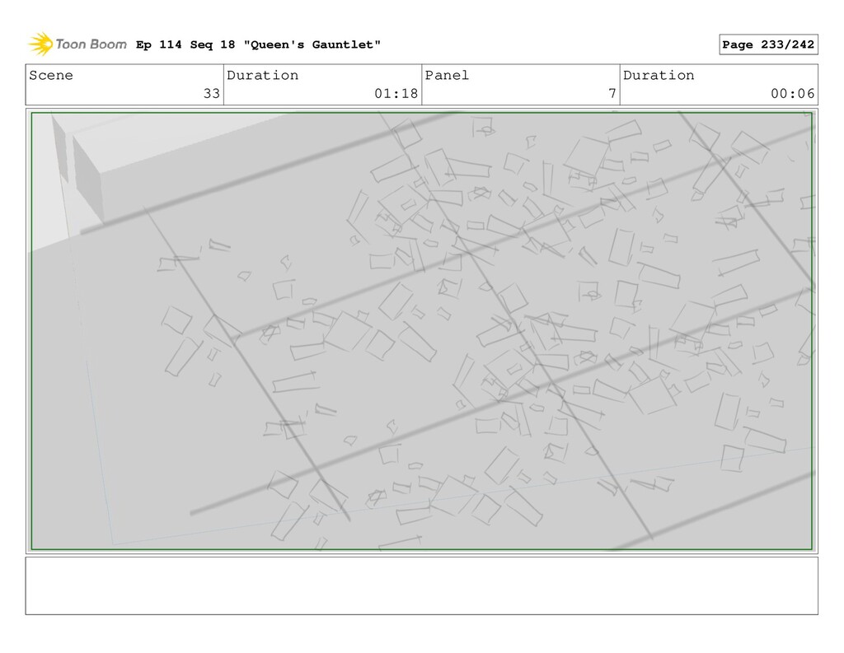Click the green frame border of panel
This screenshot has height=653, width=844.
pos(421,113)
